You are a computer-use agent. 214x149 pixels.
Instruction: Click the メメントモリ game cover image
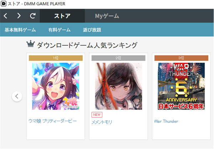click(x=118, y=86)
